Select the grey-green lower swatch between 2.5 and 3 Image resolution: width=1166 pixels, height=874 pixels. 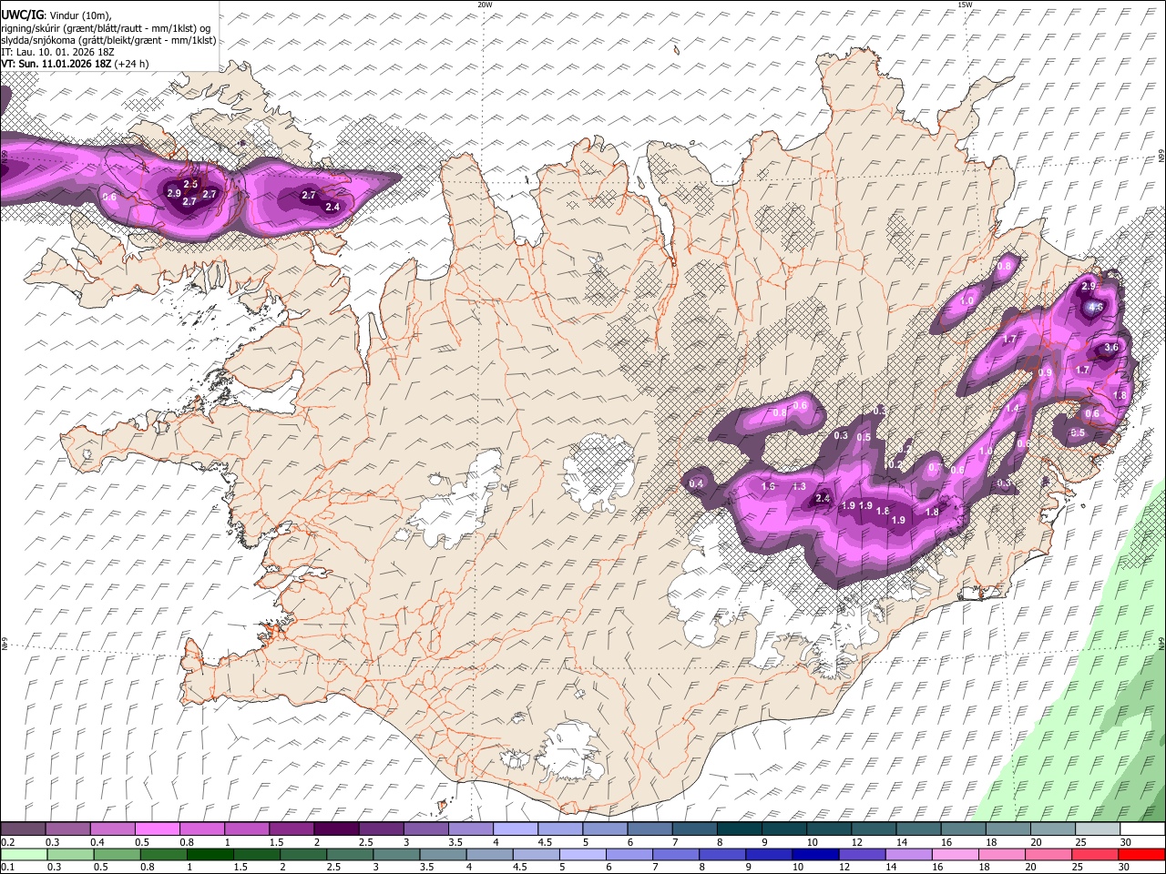point(351,854)
